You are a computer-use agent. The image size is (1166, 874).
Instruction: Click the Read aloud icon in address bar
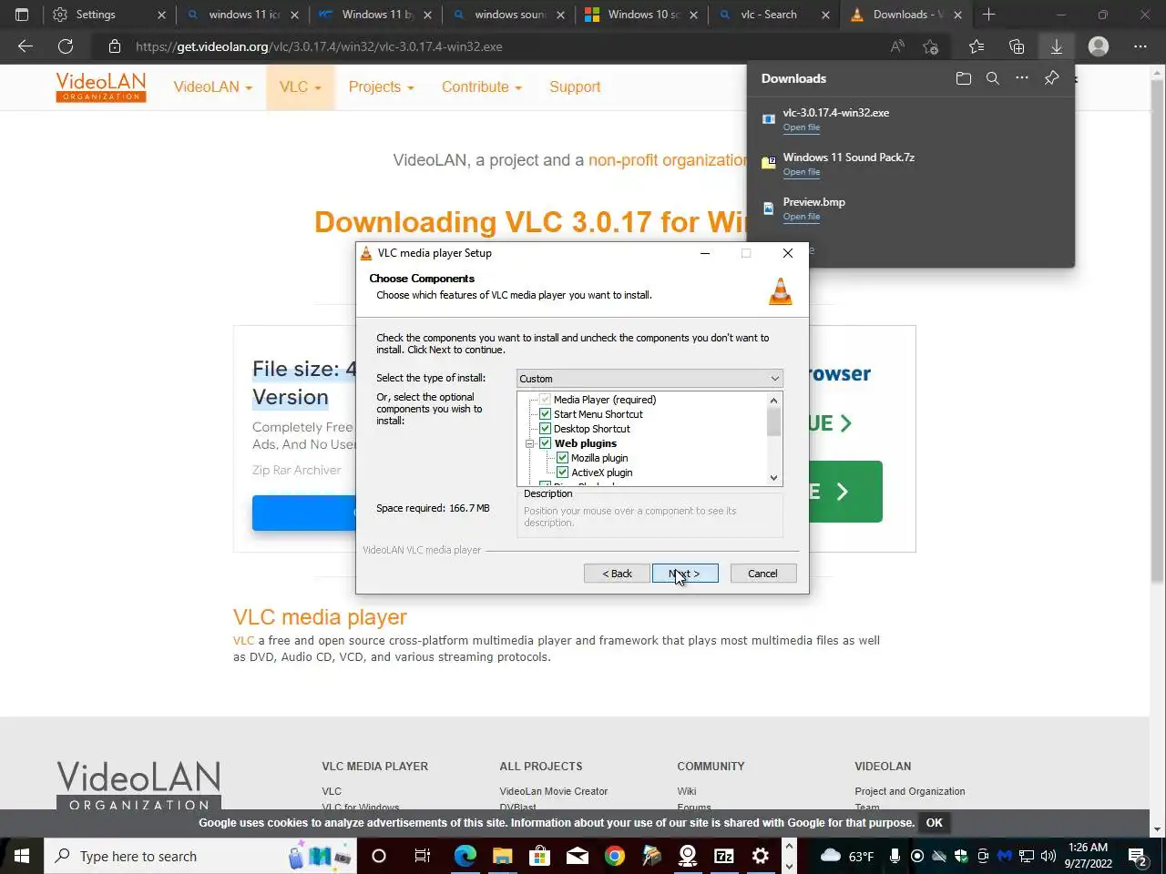[x=897, y=46]
